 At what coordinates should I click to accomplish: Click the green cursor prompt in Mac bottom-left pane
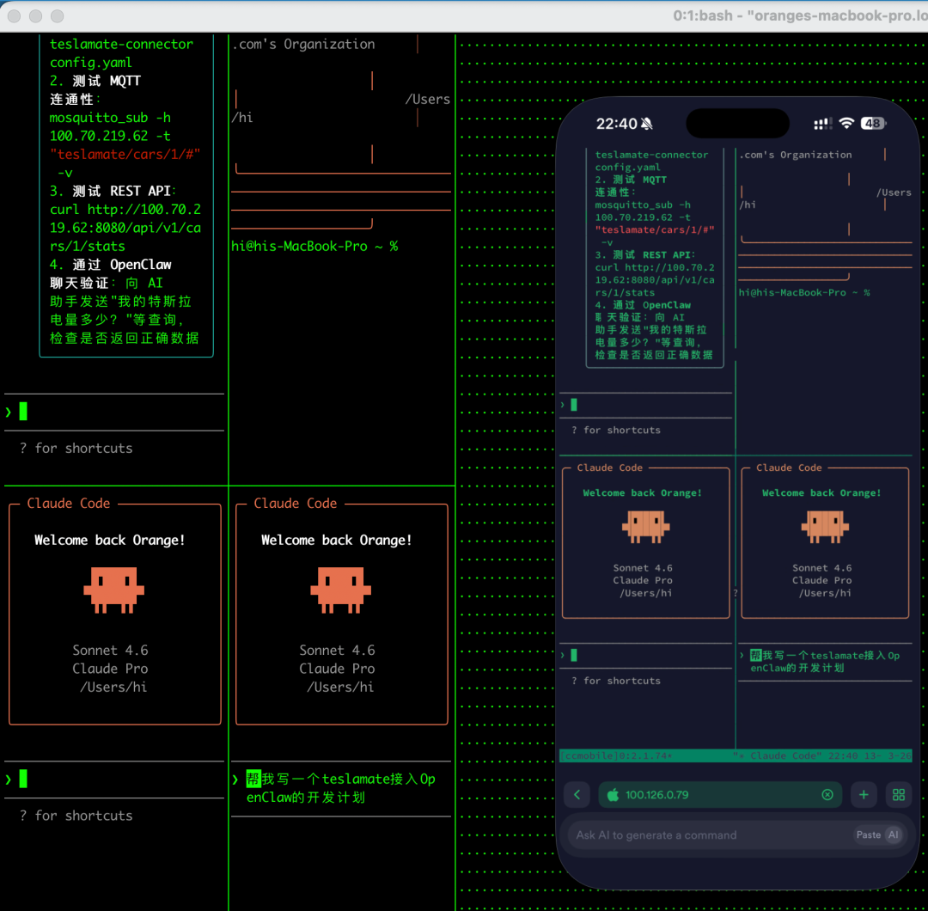coord(23,779)
